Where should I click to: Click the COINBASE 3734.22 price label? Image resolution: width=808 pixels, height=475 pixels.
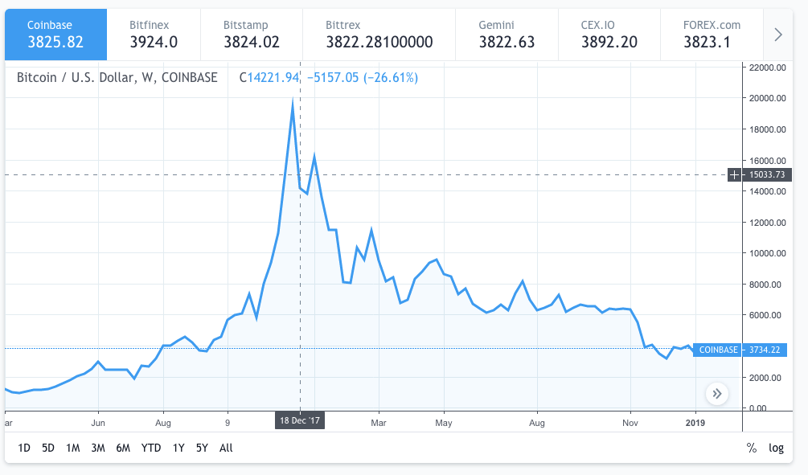pos(739,350)
